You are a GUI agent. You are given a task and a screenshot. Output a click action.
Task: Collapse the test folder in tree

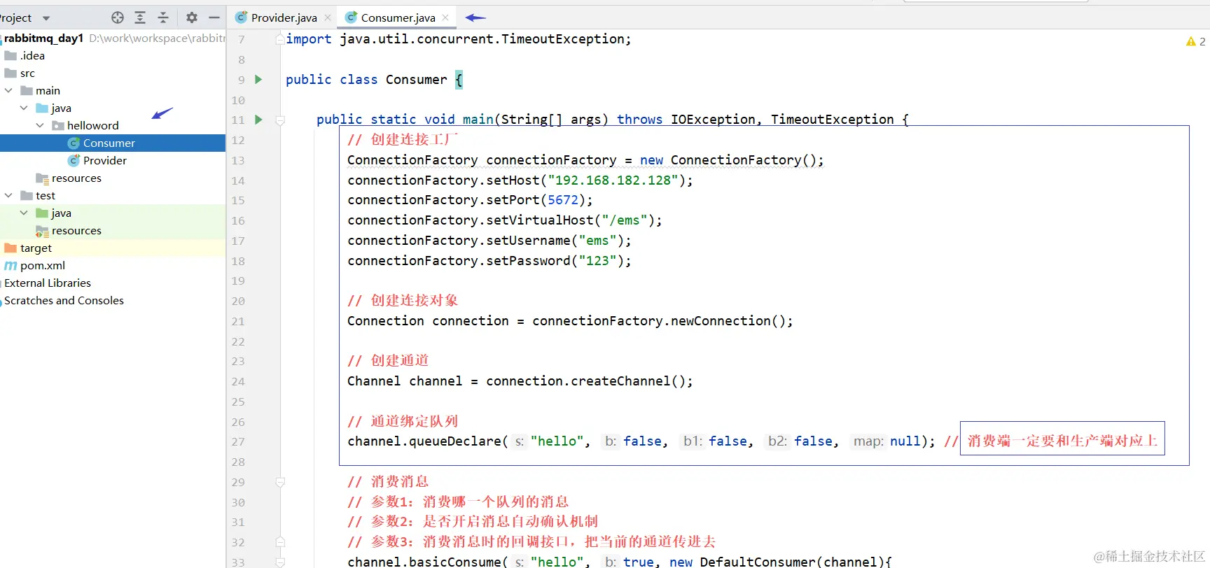coord(9,195)
